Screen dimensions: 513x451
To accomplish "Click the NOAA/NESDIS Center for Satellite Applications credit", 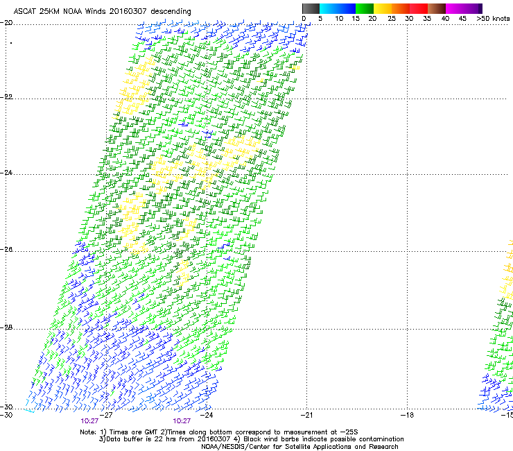I will 299,447.
